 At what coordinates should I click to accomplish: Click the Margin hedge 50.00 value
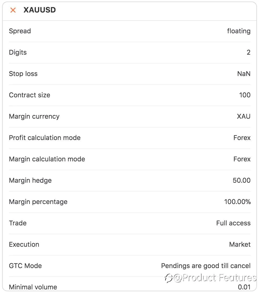pyautogui.click(x=242, y=180)
